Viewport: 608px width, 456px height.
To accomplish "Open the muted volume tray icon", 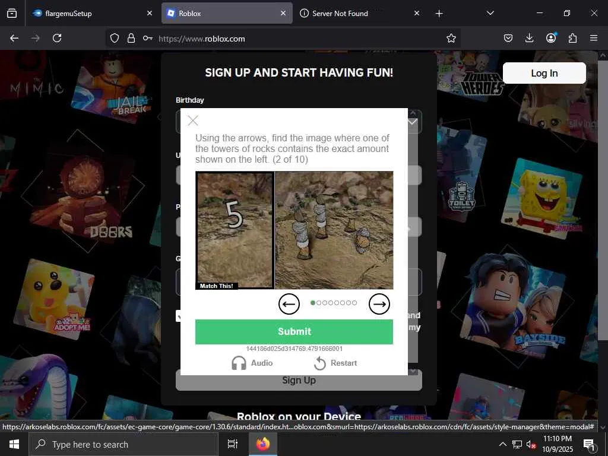I will 531,444.
